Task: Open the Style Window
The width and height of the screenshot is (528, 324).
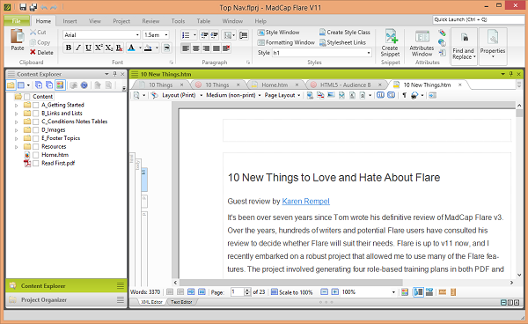Action: point(278,33)
